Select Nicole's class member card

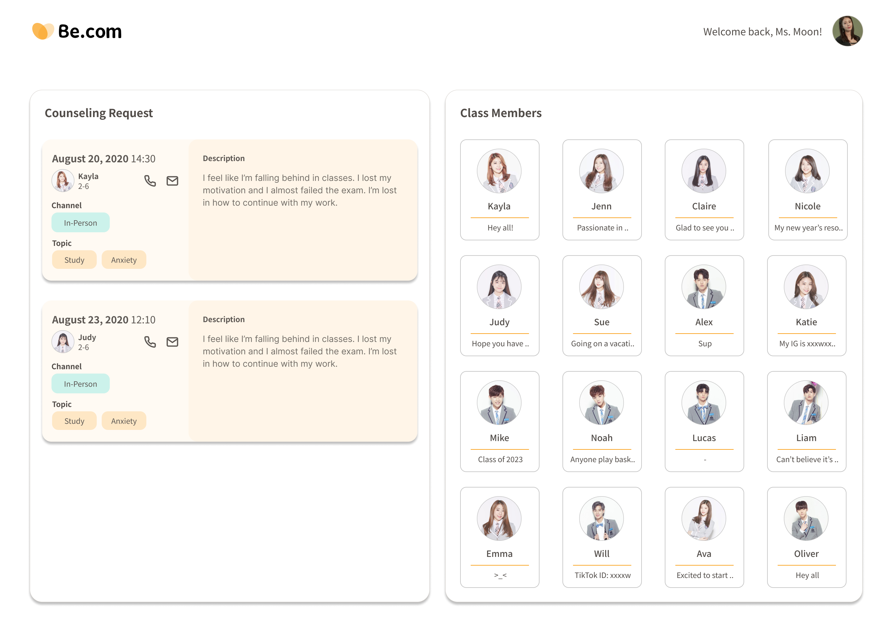click(807, 190)
